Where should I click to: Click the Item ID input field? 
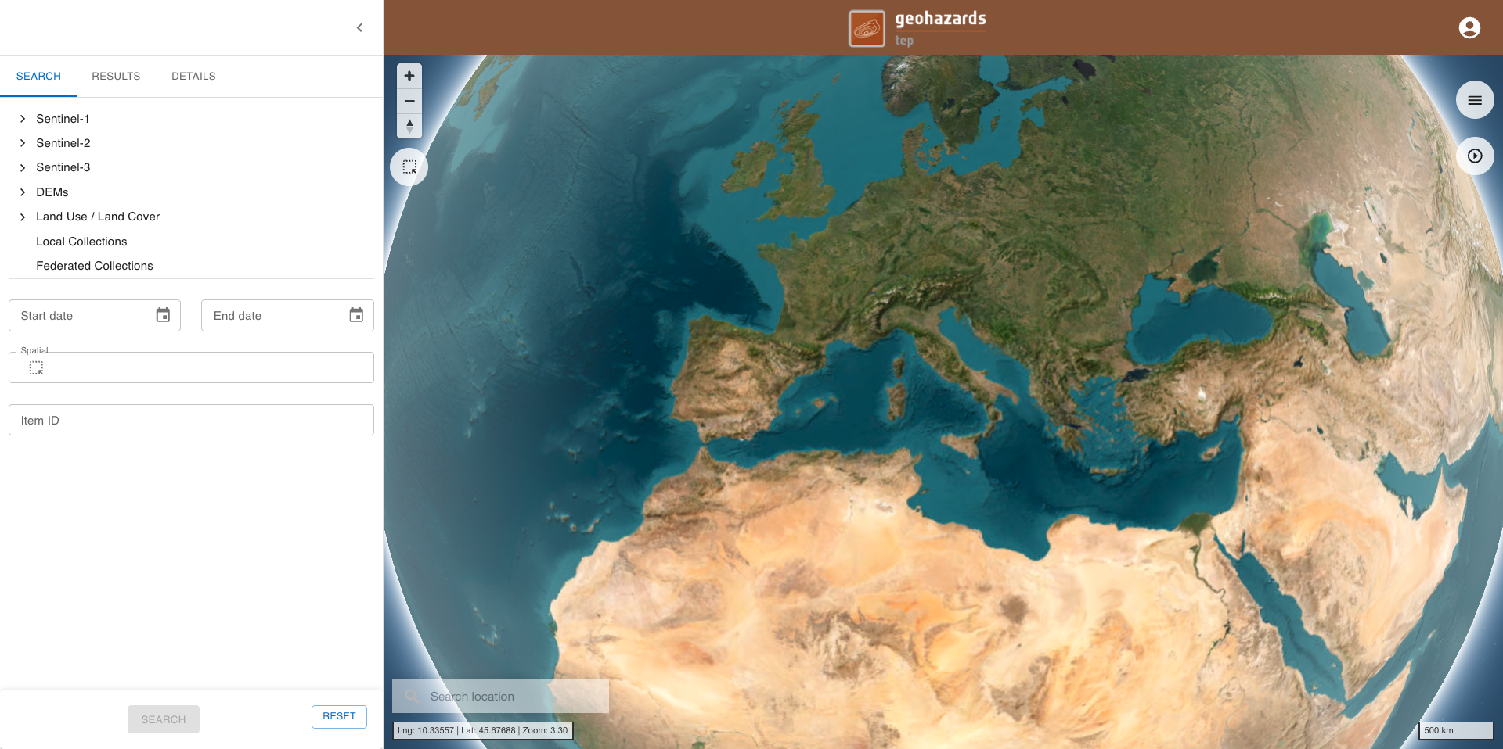191,420
